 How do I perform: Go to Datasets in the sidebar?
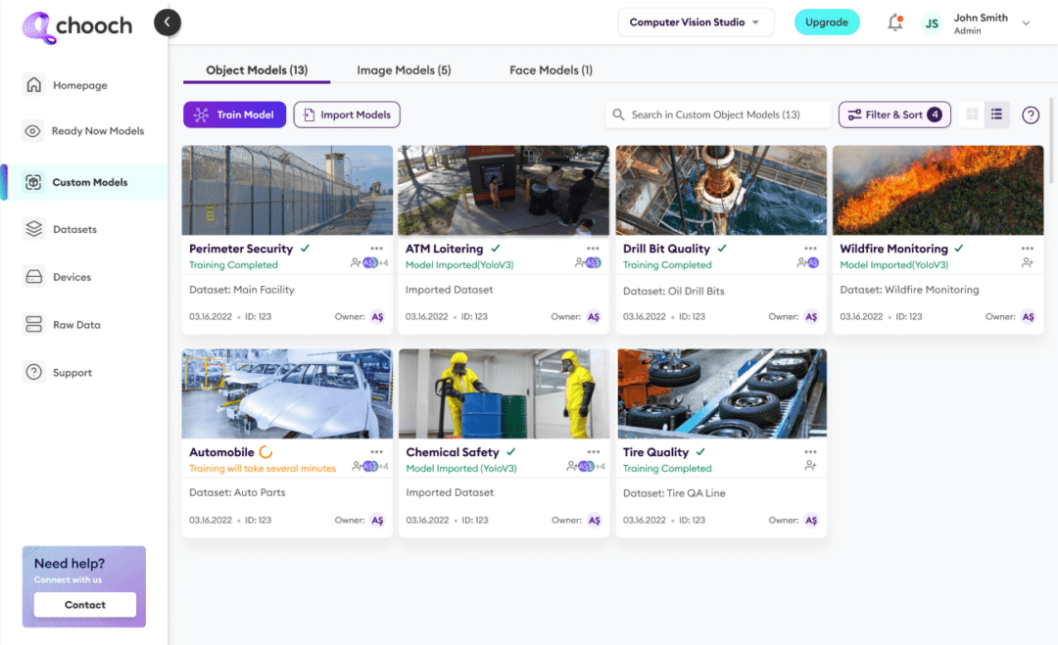click(x=73, y=230)
